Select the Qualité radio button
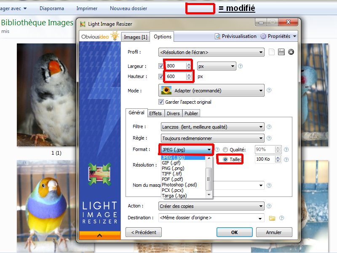This screenshot has height=253, width=337. (x=225, y=150)
